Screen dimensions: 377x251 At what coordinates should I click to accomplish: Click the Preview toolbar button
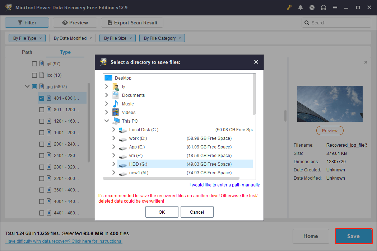pos(75,23)
